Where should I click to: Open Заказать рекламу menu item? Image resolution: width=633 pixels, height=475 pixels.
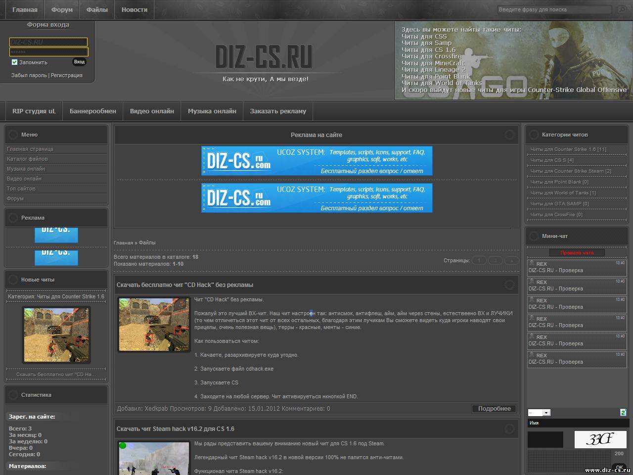(278, 111)
